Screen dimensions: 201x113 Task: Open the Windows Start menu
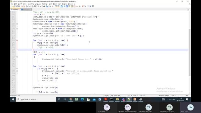point(13,100)
